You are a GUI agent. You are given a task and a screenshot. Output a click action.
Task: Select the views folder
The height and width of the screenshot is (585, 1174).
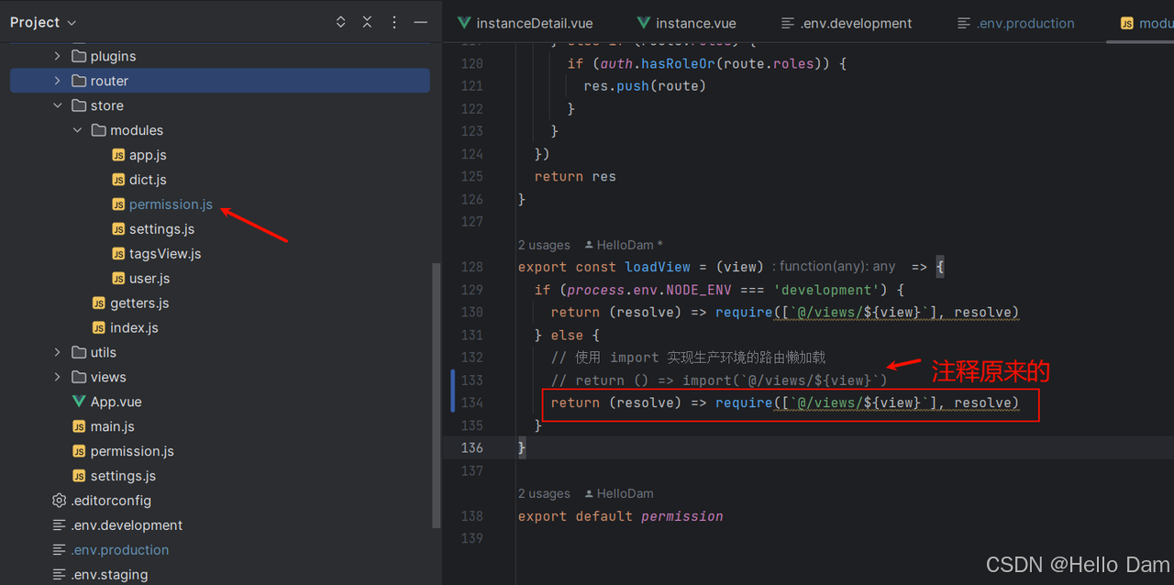[108, 377]
